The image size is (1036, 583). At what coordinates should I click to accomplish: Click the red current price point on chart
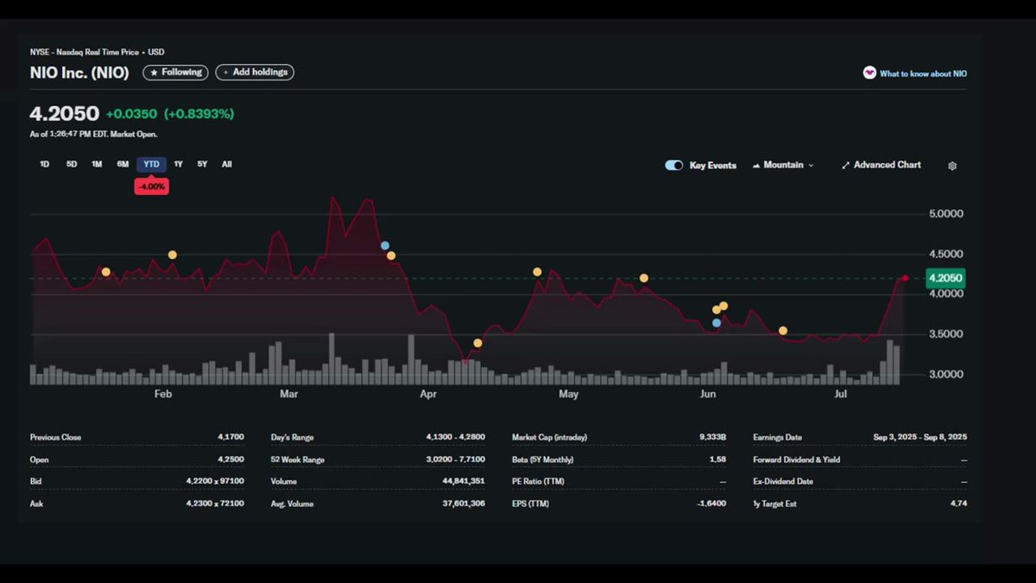tap(905, 278)
